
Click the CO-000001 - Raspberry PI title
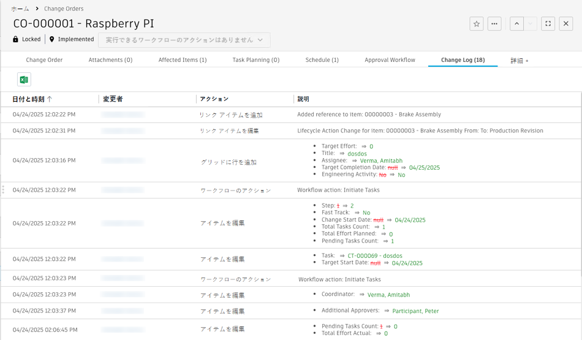[x=83, y=24]
